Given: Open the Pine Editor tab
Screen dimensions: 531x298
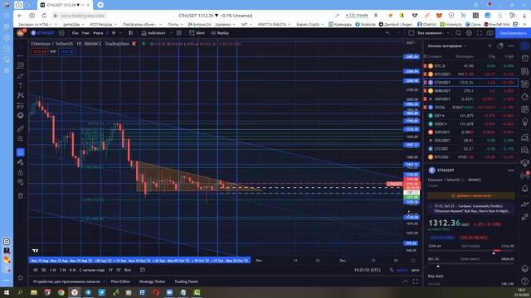Looking at the screenshot, I should tap(120, 281).
